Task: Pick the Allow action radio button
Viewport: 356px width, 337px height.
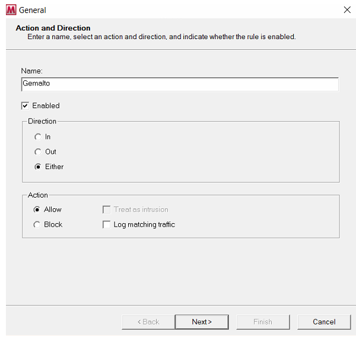Action: click(37, 209)
